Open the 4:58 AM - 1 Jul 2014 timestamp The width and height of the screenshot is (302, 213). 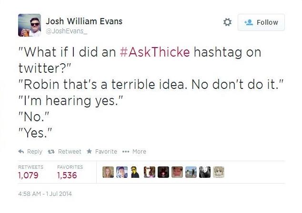click(44, 194)
